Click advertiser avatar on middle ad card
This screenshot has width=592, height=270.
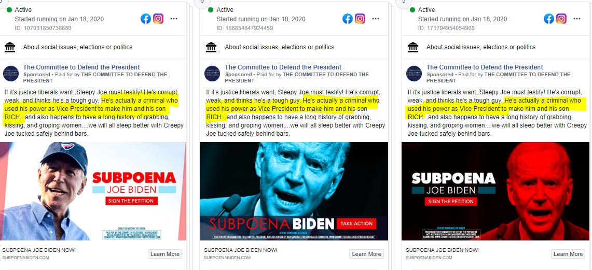212,74
